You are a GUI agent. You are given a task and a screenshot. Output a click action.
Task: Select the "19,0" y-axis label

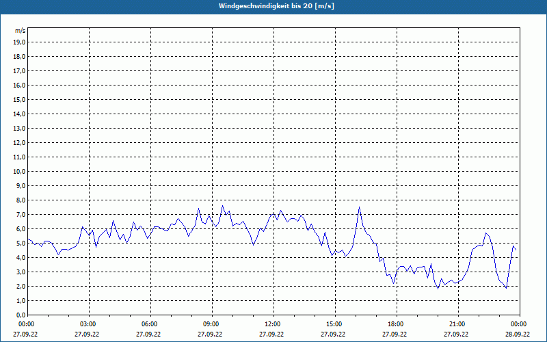coord(20,42)
